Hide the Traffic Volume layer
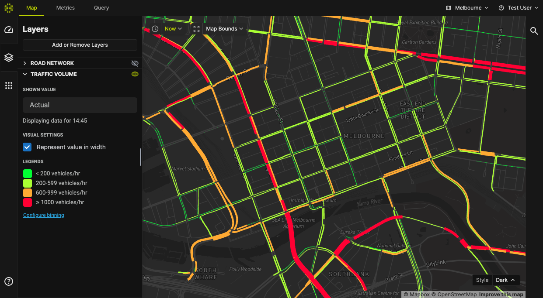543x298 pixels. (x=135, y=74)
